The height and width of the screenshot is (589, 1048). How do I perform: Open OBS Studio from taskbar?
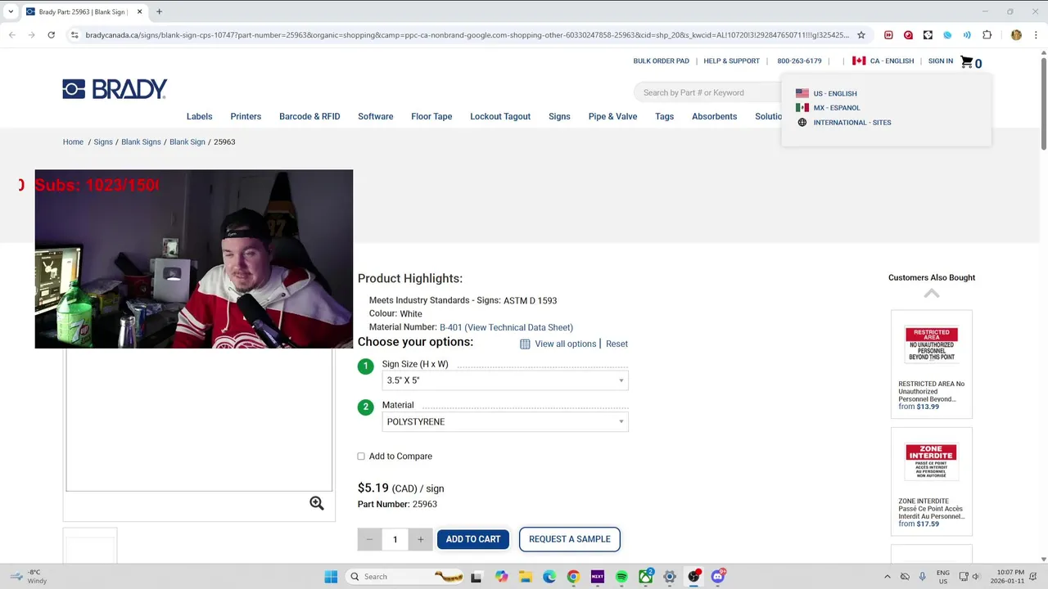tap(694, 577)
